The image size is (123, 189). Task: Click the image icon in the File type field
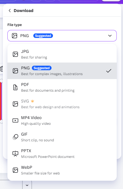point(15,36)
